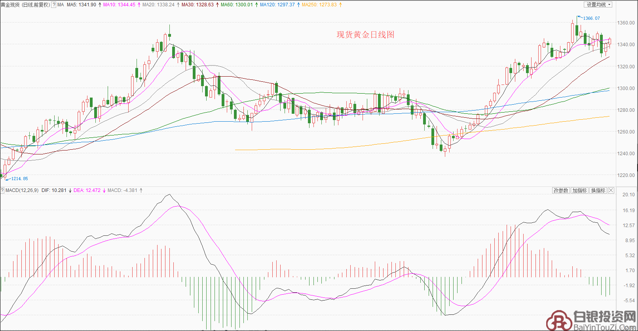638x331 pixels.
Task: Click the MA5 up arrow indicator
Action: pos(100,5)
